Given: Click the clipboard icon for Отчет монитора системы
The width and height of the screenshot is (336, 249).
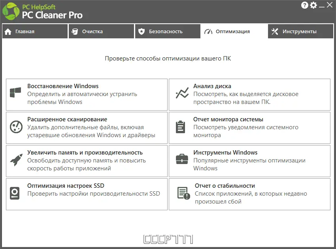Looking at the screenshot, I should click(180, 126).
